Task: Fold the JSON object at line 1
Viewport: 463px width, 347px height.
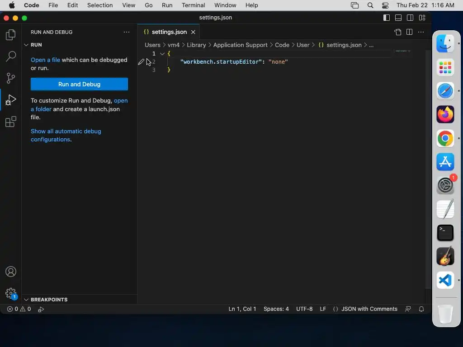Action: point(162,54)
